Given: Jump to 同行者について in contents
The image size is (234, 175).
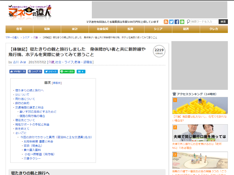Looking at the screenshot, I should (25, 99).
